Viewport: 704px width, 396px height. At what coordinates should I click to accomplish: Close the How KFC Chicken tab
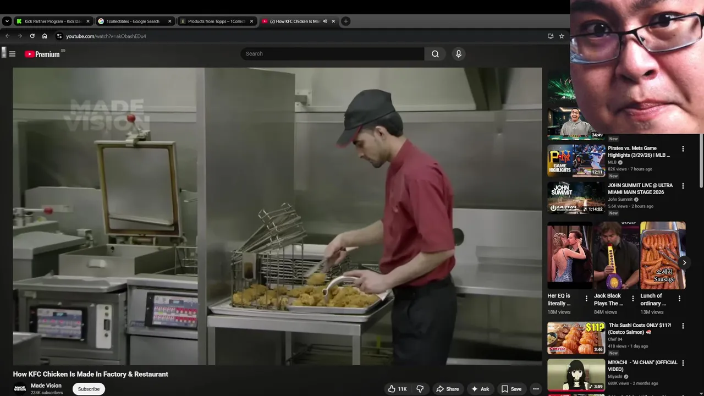(x=333, y=21)
